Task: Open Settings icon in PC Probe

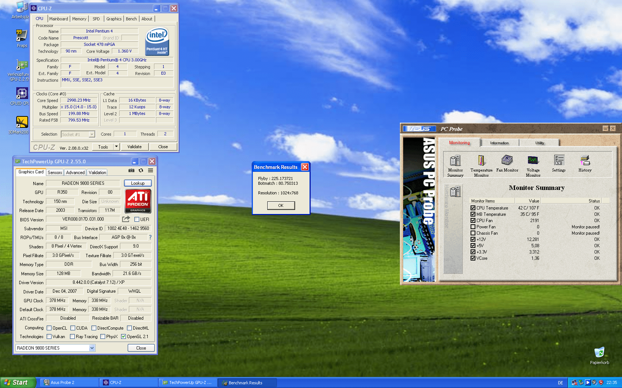Action: pyautogui.click(x=559, y=163)
